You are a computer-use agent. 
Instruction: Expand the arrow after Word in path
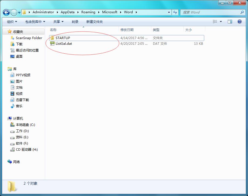click(x=136, y=12)
